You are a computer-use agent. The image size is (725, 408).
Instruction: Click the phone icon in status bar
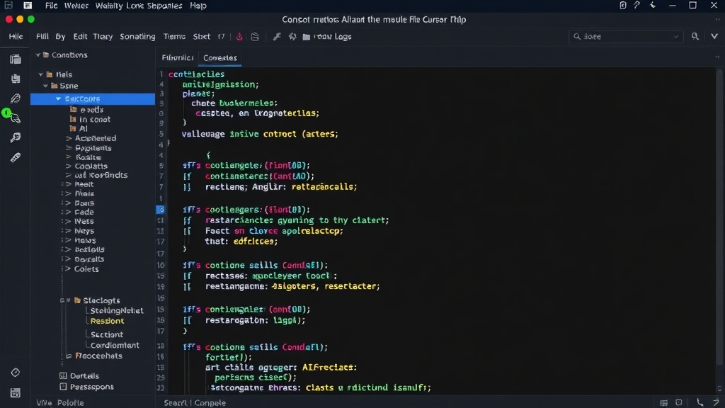pyautogui.click(x=700, y=403)
